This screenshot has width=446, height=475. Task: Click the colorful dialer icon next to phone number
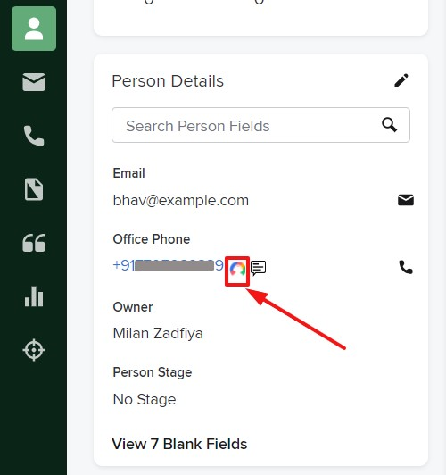click(x=237, y=269)
